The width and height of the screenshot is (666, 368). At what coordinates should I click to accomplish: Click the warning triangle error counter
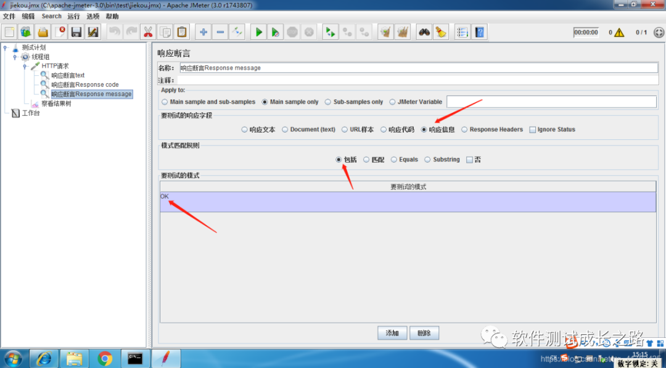pos(619,32)
